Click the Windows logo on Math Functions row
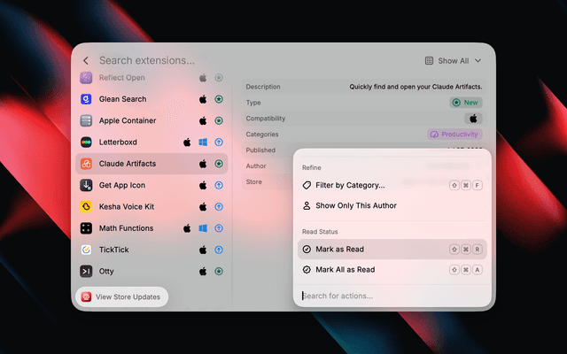This screenshot has width=567, height=354. (x=203, y=228)
